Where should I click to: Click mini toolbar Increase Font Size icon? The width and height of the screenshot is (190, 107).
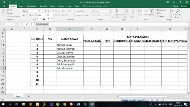[x=49, y=19]
